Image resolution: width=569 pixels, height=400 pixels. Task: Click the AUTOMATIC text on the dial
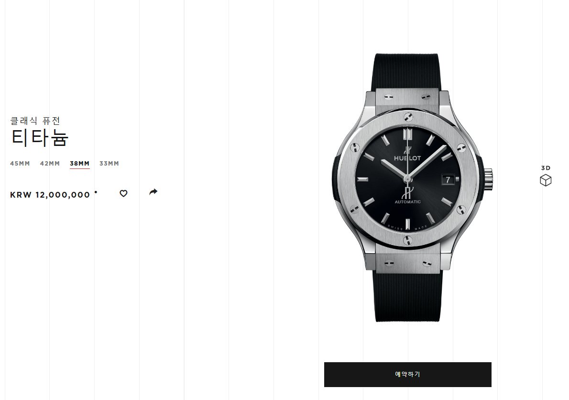coord(408,202)
